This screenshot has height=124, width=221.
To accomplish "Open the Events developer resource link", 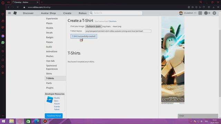I will coord(57,106).
